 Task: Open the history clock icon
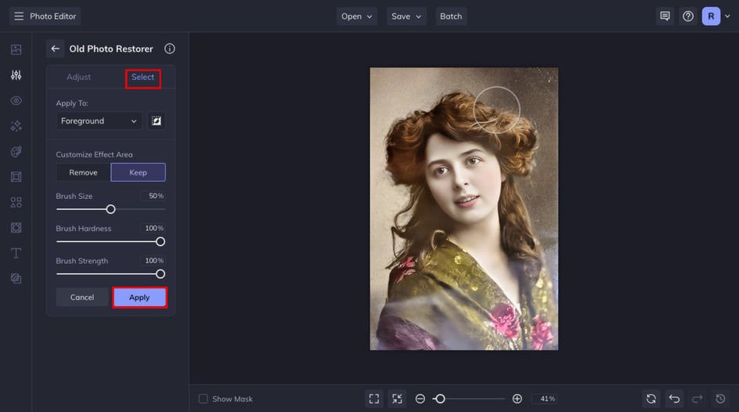pyautogui.click(x=720, y=399)
